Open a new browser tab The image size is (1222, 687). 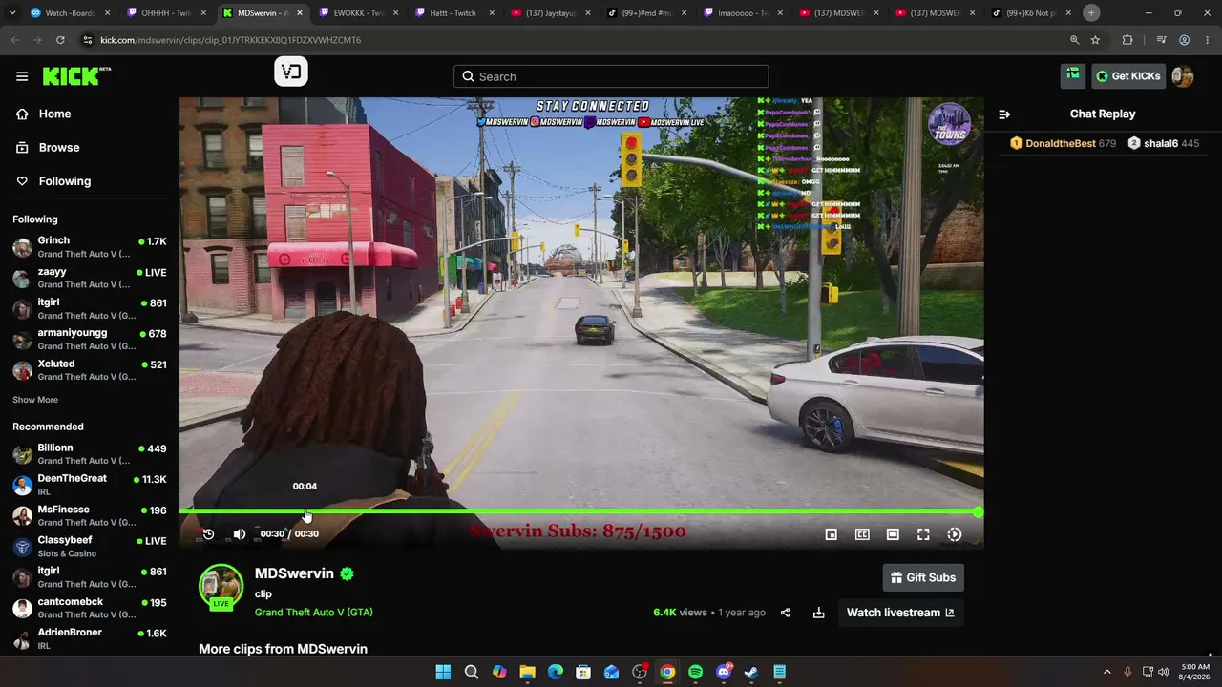pyautogui.click(x=1091, y=13)
